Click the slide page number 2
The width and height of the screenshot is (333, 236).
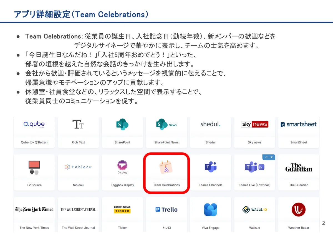coord(323,223)
